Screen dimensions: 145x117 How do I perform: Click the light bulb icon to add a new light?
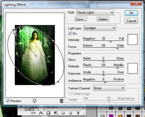point(34,101)
